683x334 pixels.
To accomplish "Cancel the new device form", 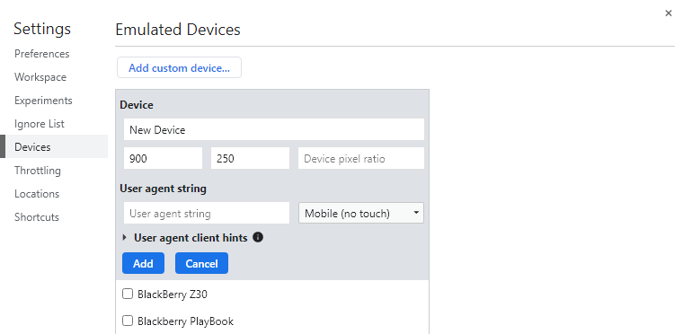I will 201,263.
